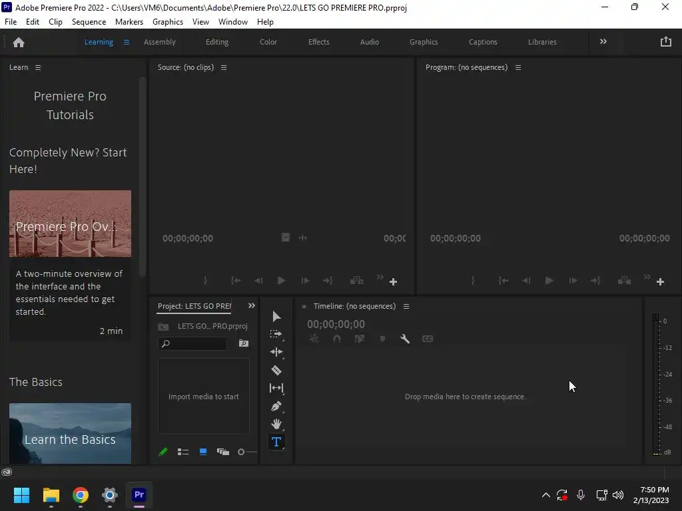Open the Markers menu
The height and width of the screenshot is (511, 682).
click(129, 22)
